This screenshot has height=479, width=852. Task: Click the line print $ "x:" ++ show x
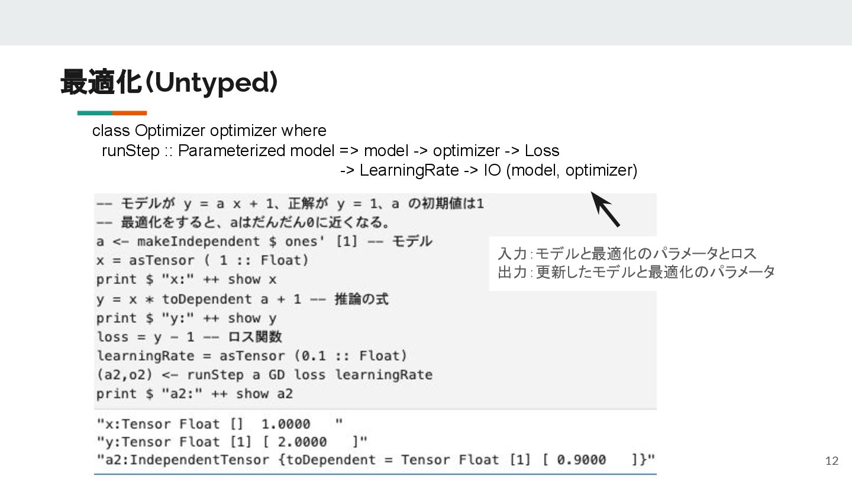(186, 279)
